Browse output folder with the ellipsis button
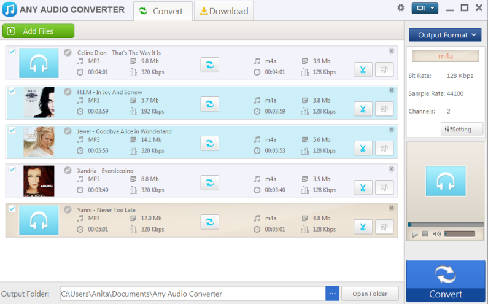 pyautogui.click(x=332, y=294)
